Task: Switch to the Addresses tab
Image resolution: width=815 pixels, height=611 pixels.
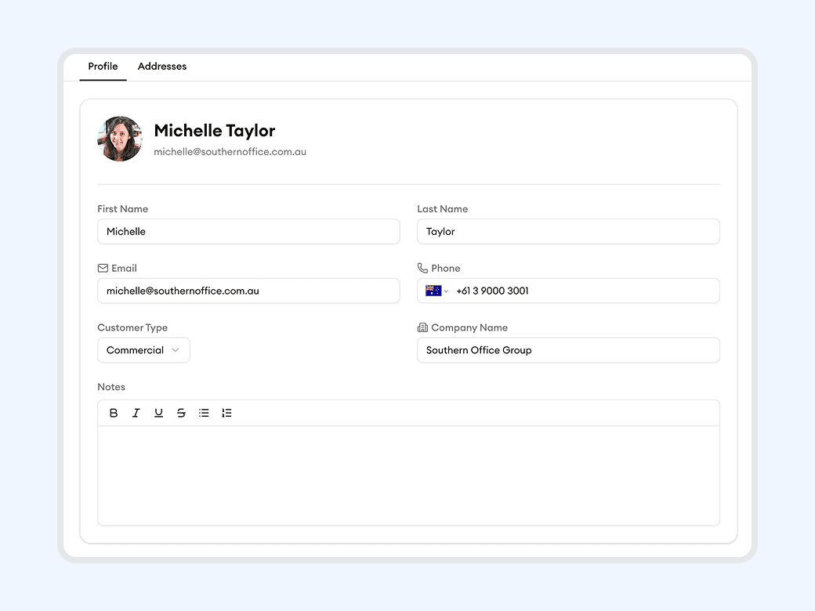Action: tap(162, 67)
